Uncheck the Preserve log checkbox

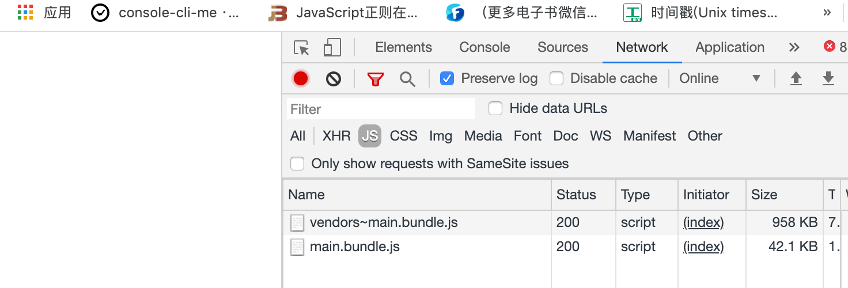point(447,78)
